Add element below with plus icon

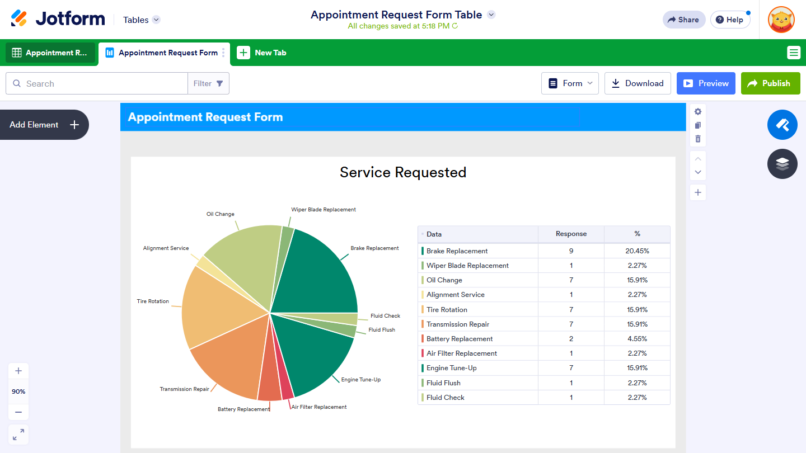tap(697, 193)
